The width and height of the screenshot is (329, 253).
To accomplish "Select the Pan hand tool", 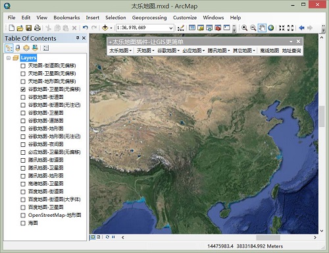I will click(262, 28).
